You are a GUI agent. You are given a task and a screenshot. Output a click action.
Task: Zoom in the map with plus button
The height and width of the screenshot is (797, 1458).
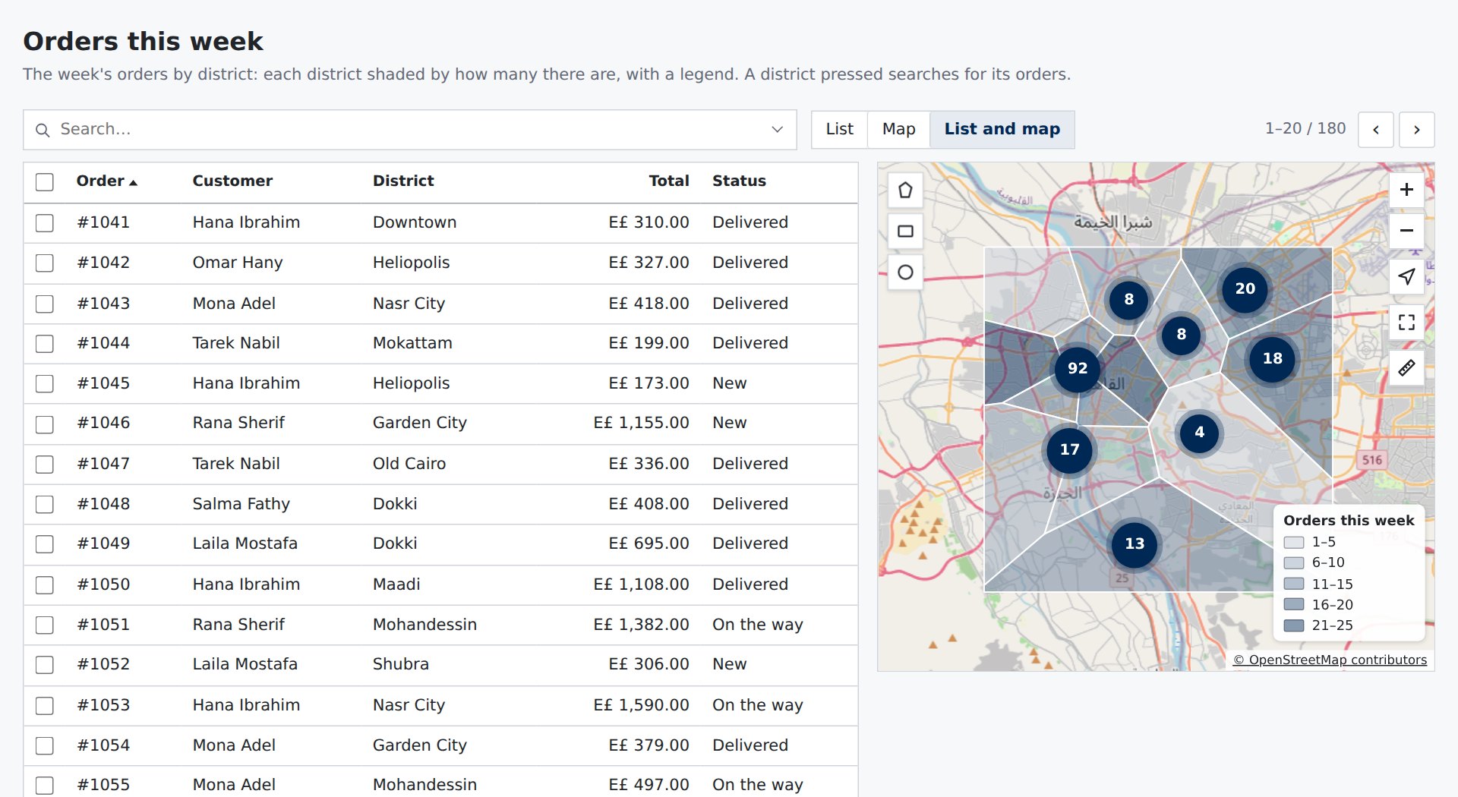click(1406, 190)
